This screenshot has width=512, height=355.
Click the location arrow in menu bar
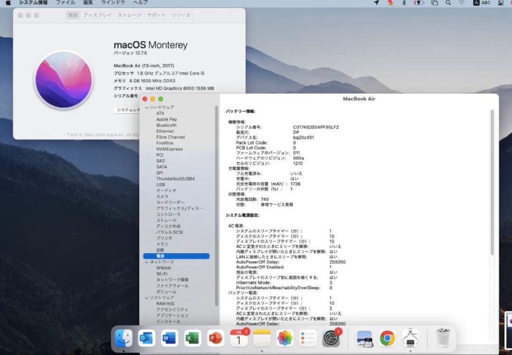(376, 3)
